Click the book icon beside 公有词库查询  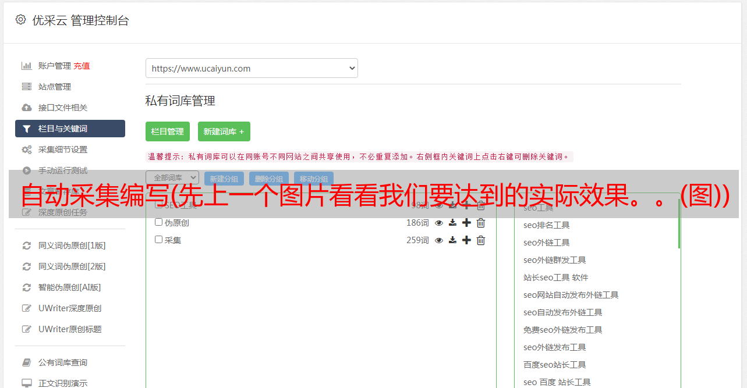pos(27,362)
